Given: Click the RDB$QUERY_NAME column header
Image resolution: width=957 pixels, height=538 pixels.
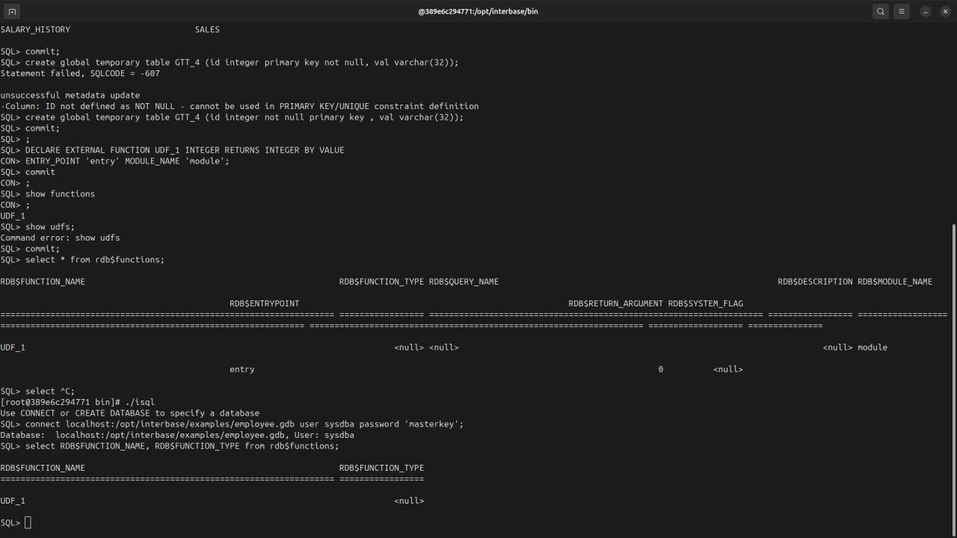Looking at the screenshot, I should [x=464, y=282].
